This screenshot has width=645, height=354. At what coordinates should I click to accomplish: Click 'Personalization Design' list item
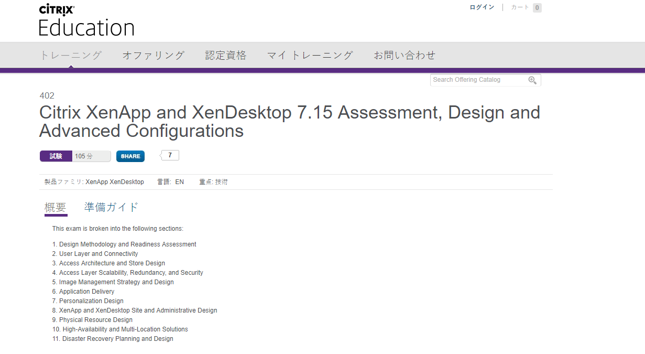[x=91, y=301]
